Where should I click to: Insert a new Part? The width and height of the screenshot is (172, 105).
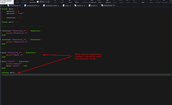tap(70, 1)
